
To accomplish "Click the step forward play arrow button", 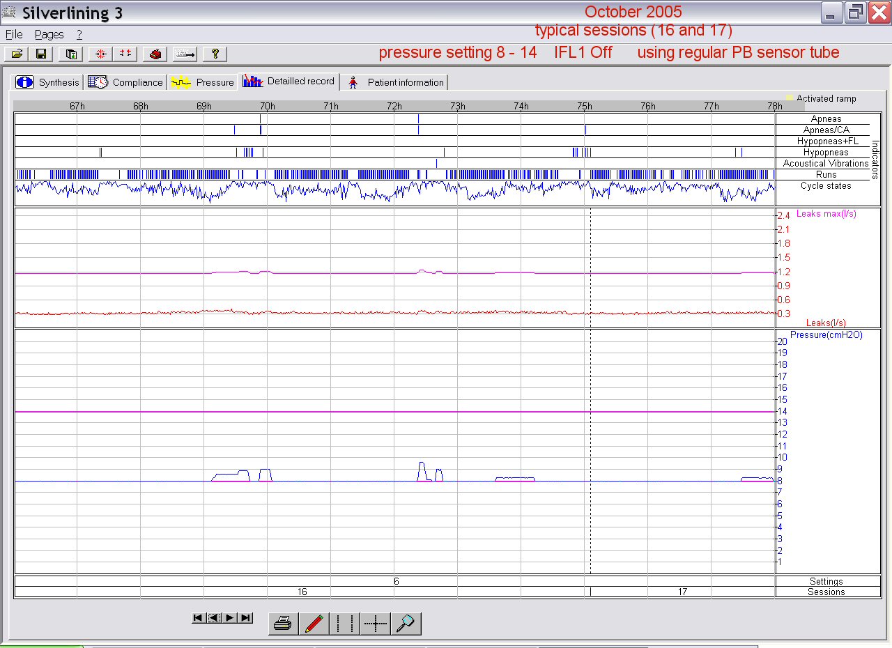I will [230, 618].
